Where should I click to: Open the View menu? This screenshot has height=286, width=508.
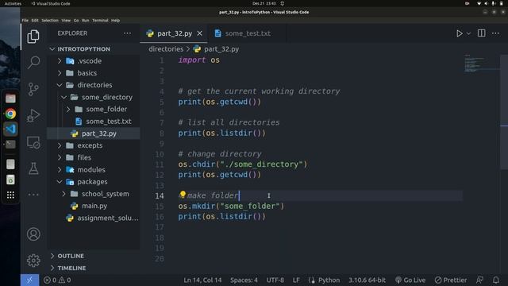pyautogui.click(x=66, y=21)
